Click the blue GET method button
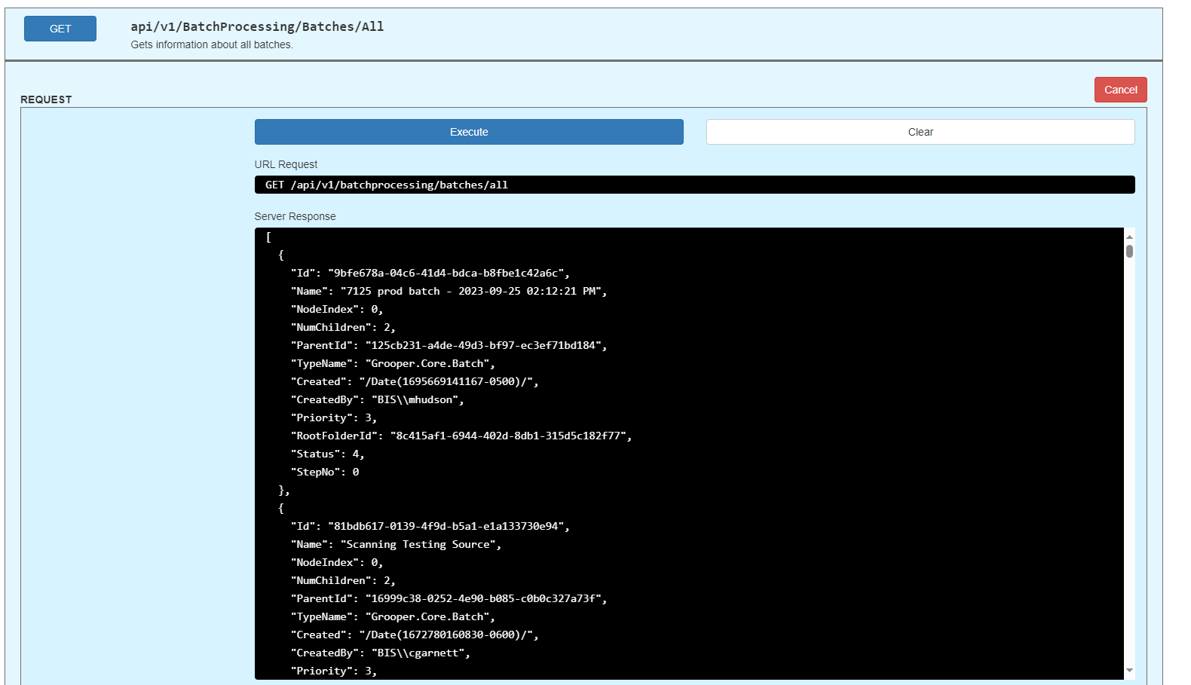Image resolution: width=1191 pixels, height=685 pixels. click(60, 29)
